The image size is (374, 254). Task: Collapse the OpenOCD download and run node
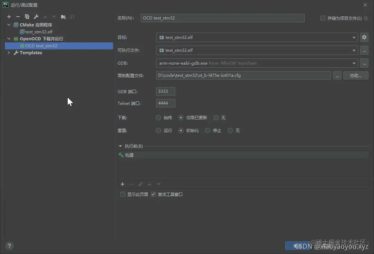click(x=9, y=39)
